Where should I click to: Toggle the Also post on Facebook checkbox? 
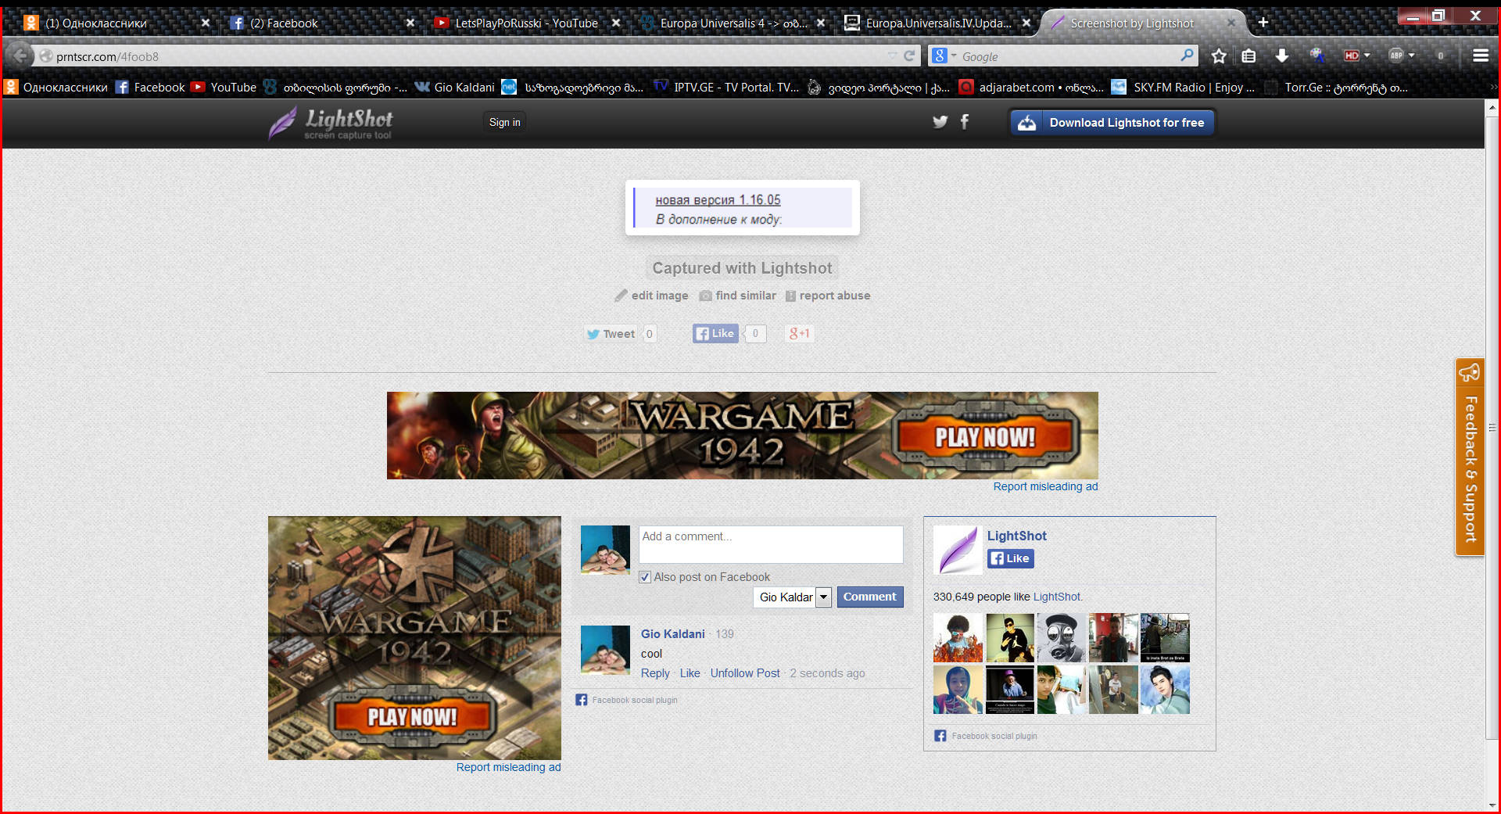[645, 577]
